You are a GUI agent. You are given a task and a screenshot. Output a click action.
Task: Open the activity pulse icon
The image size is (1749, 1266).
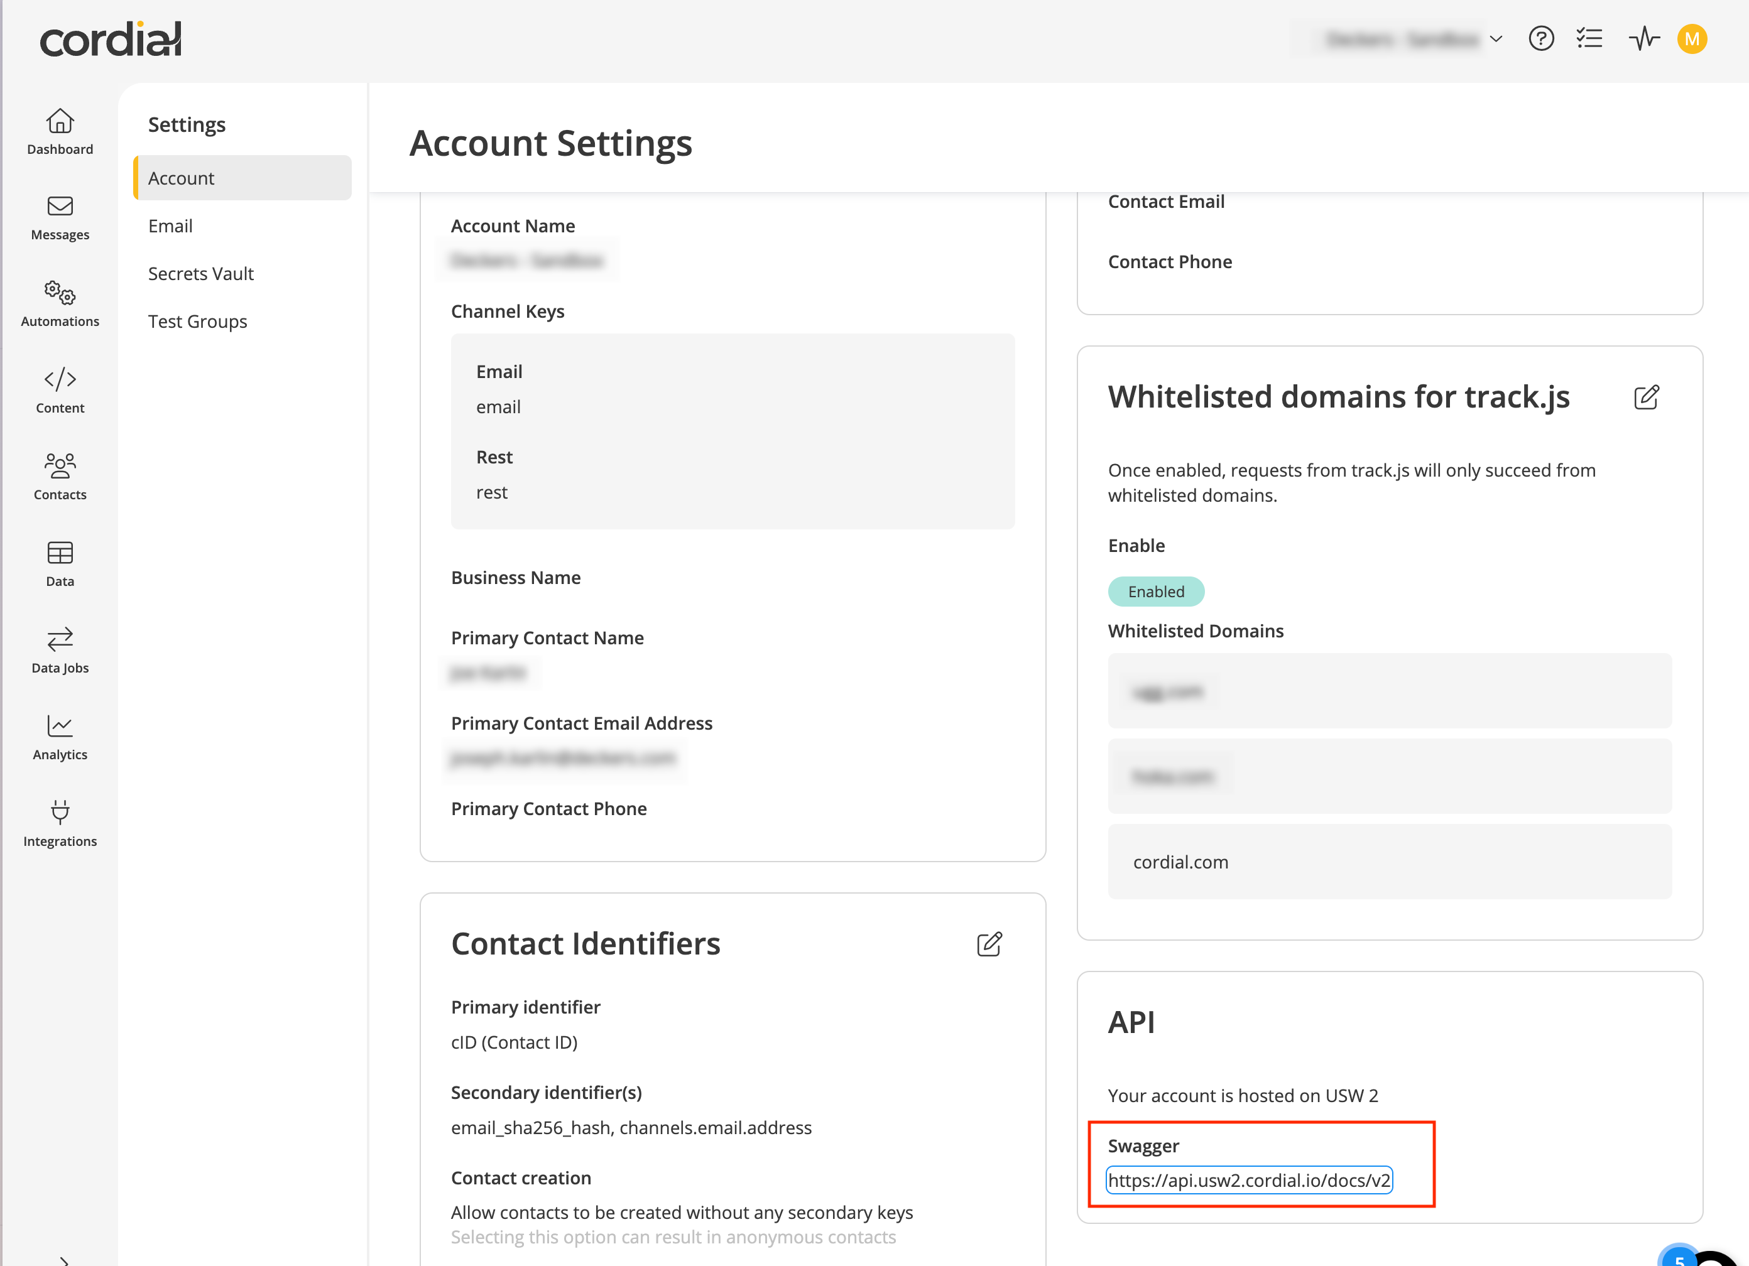1644,38
